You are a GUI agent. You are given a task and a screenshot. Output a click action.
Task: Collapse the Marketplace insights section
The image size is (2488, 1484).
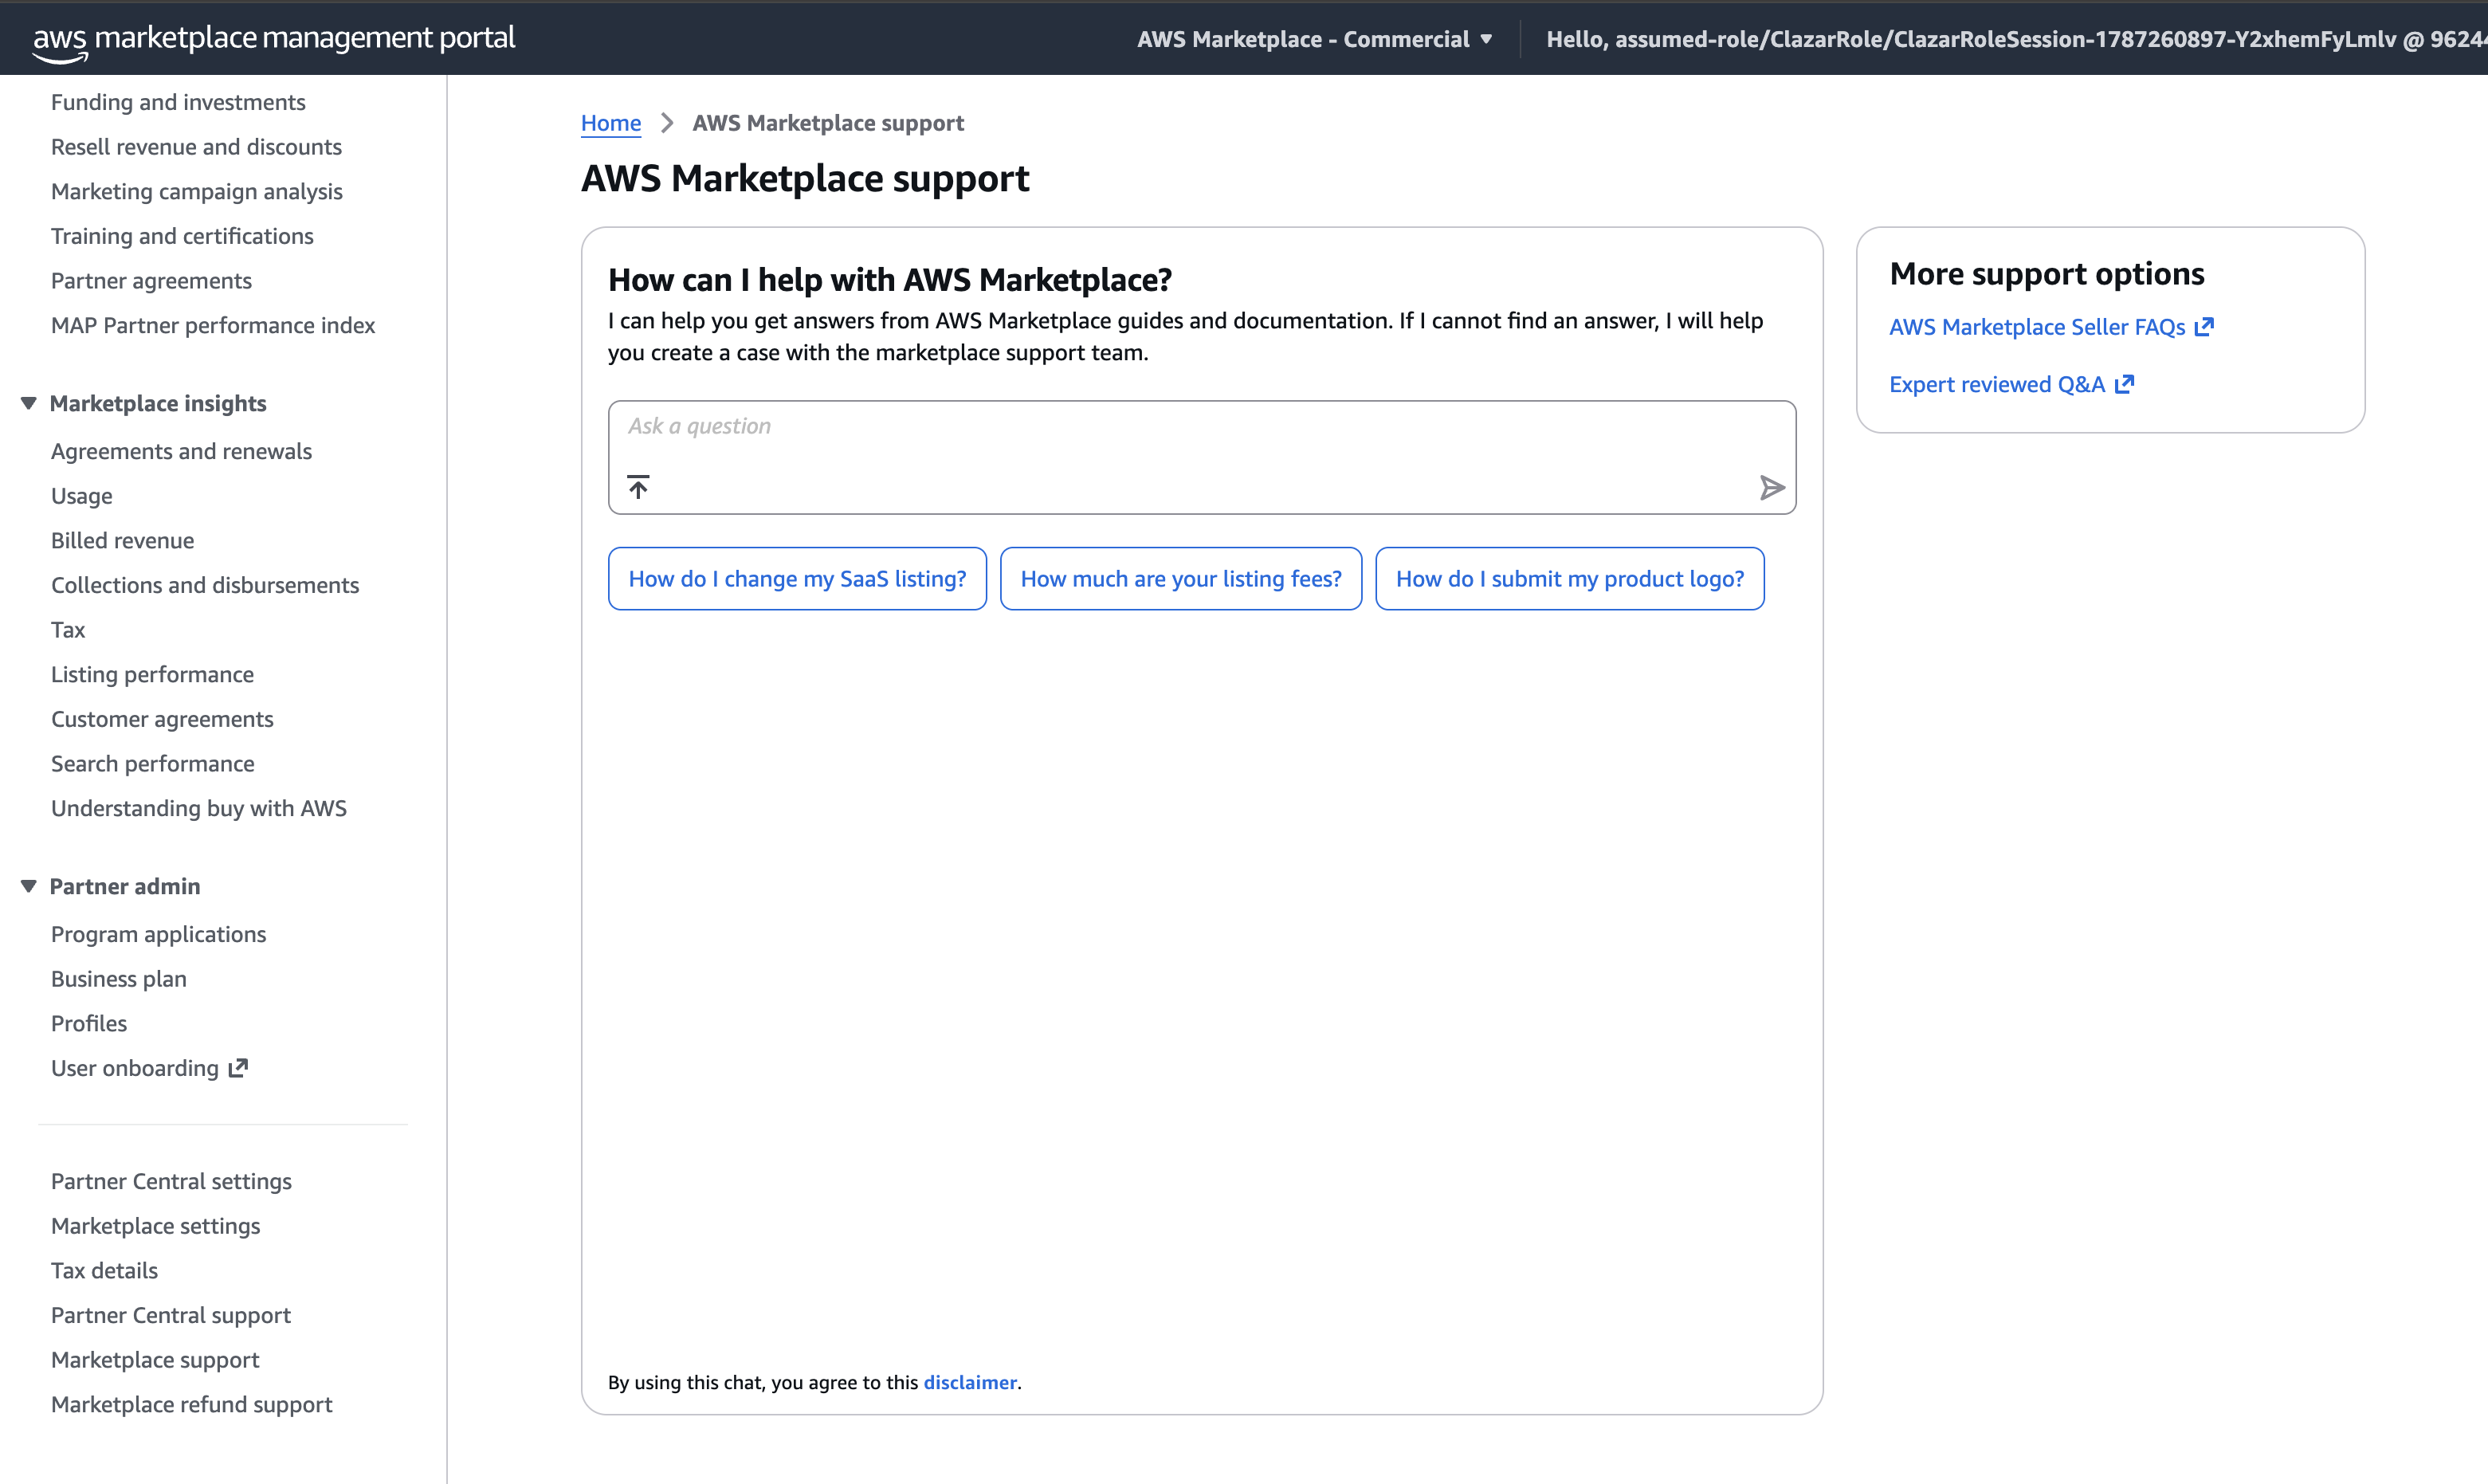point(28,403)
